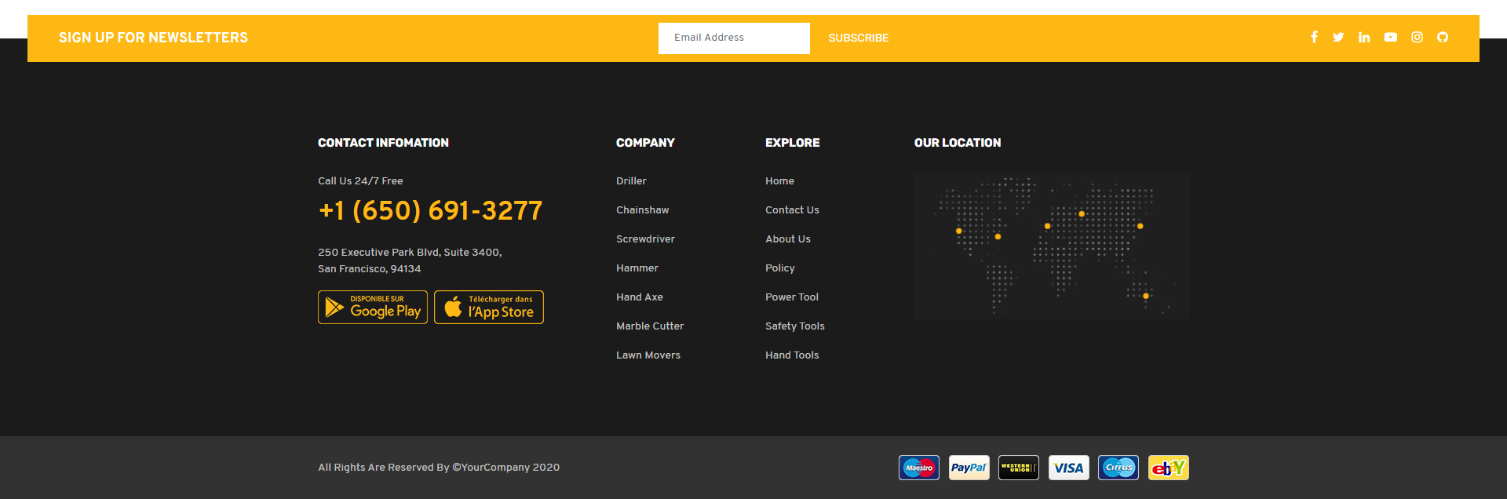Click the Maestro payment logo

(919, 468)
